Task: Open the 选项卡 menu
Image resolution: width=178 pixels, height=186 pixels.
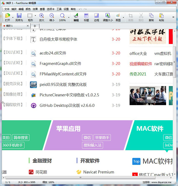Action: (50, 9)
